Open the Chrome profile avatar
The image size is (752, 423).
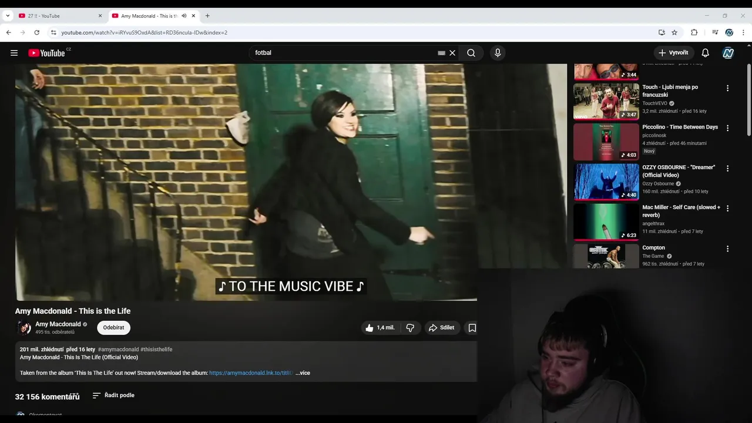(x=729, y=32)
